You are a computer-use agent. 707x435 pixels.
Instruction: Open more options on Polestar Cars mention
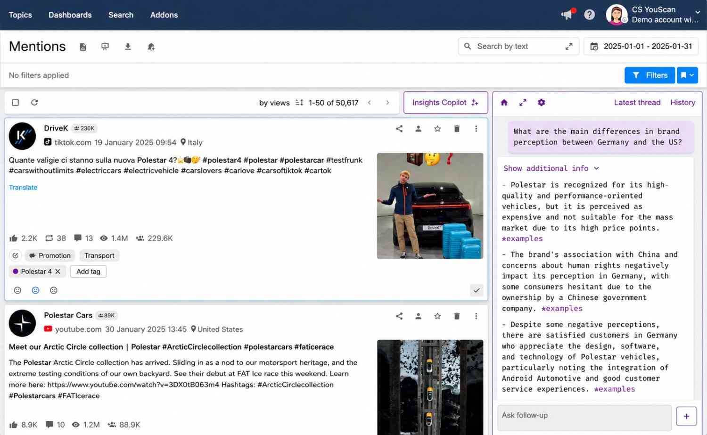click(x=476, y=316)
